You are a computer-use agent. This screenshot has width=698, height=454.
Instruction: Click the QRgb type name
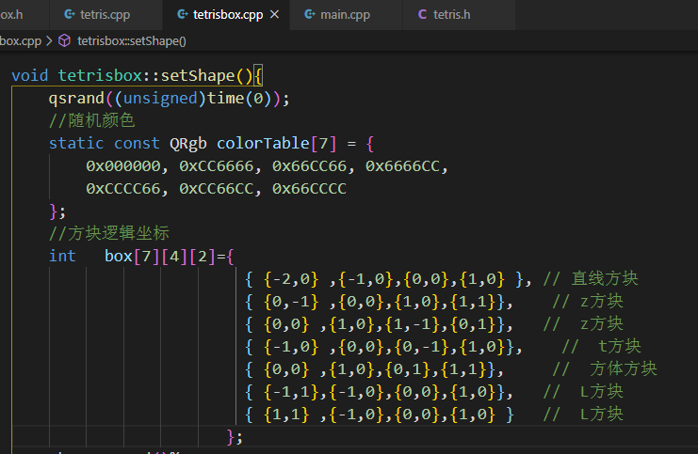click(187, 144)
